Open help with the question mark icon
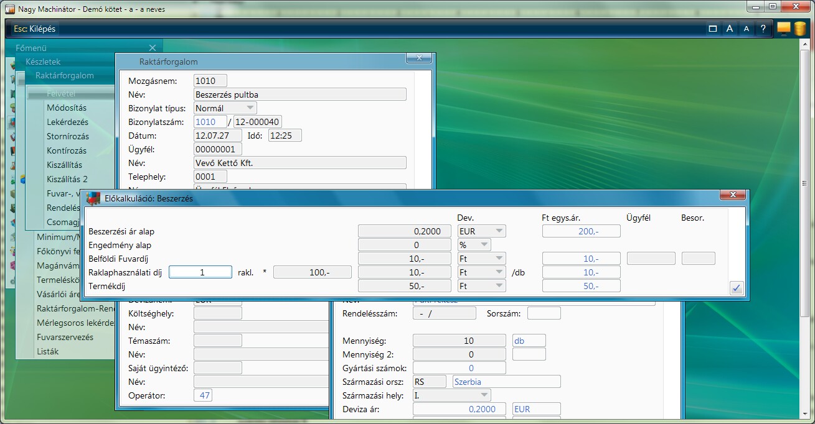 point(763,29)
